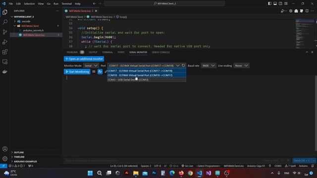
Task: Switch to the OUTPUT panel tab
Action: [x=93, y=52]
